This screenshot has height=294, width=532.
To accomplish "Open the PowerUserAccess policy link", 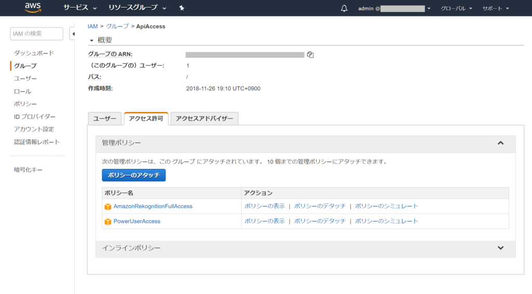I will 137,221.
